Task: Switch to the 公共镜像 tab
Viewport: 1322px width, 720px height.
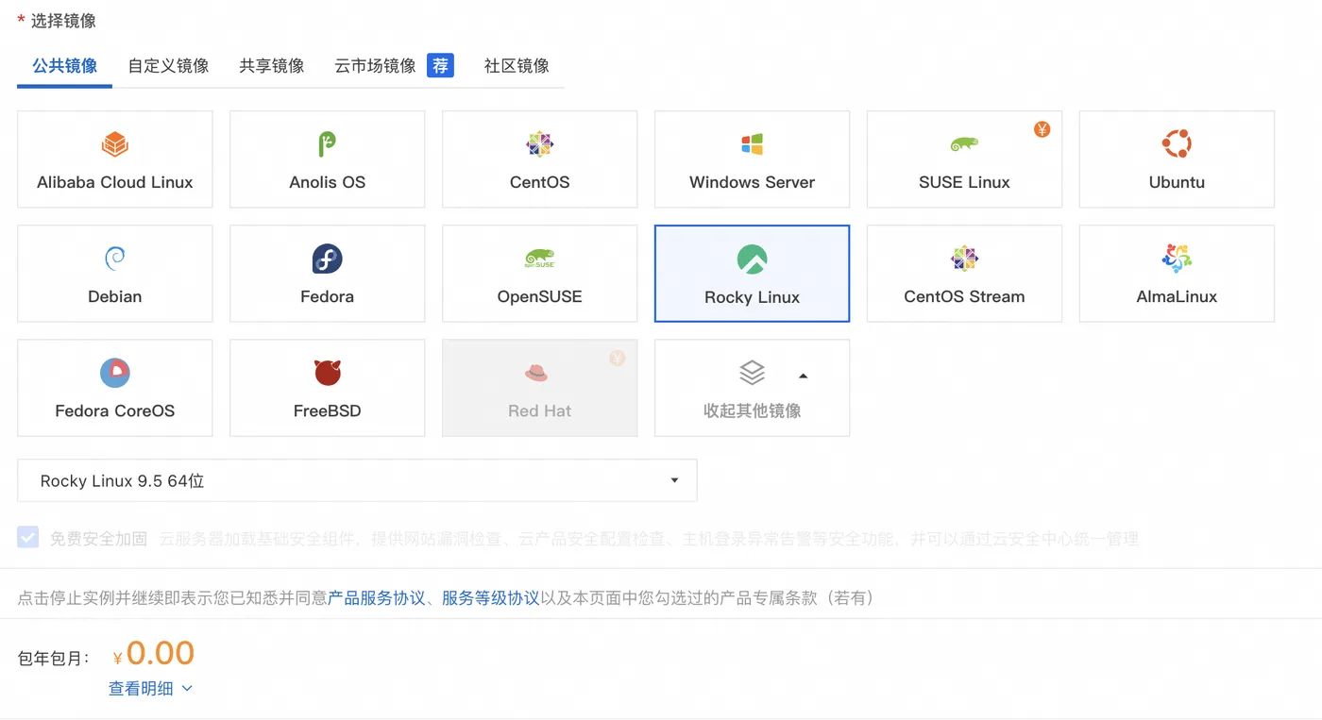Action: 64,66
